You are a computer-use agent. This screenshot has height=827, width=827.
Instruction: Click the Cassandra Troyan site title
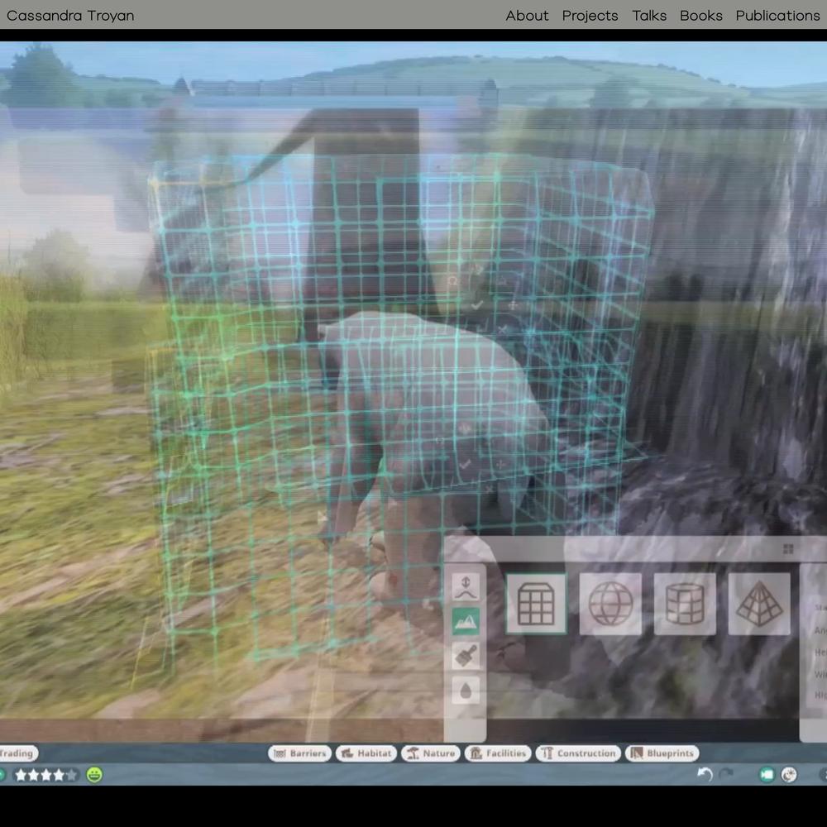[x=70, y=15]
